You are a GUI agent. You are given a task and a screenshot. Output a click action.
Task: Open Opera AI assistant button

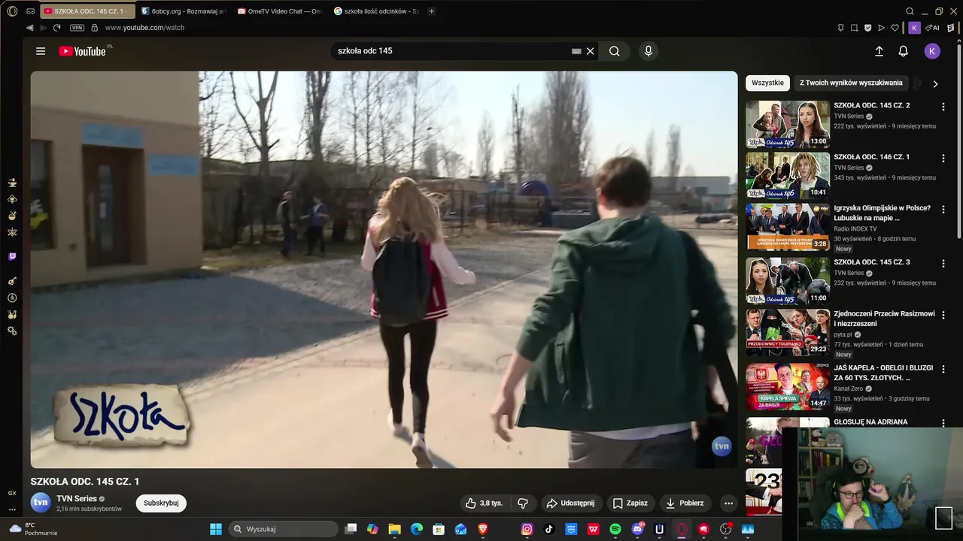[934, 28]
